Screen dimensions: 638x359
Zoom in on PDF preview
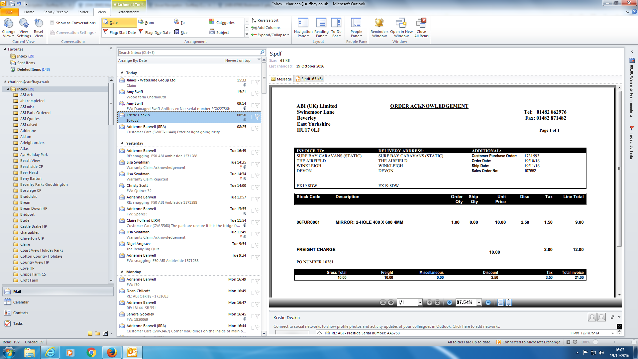[x=449, y=302]
